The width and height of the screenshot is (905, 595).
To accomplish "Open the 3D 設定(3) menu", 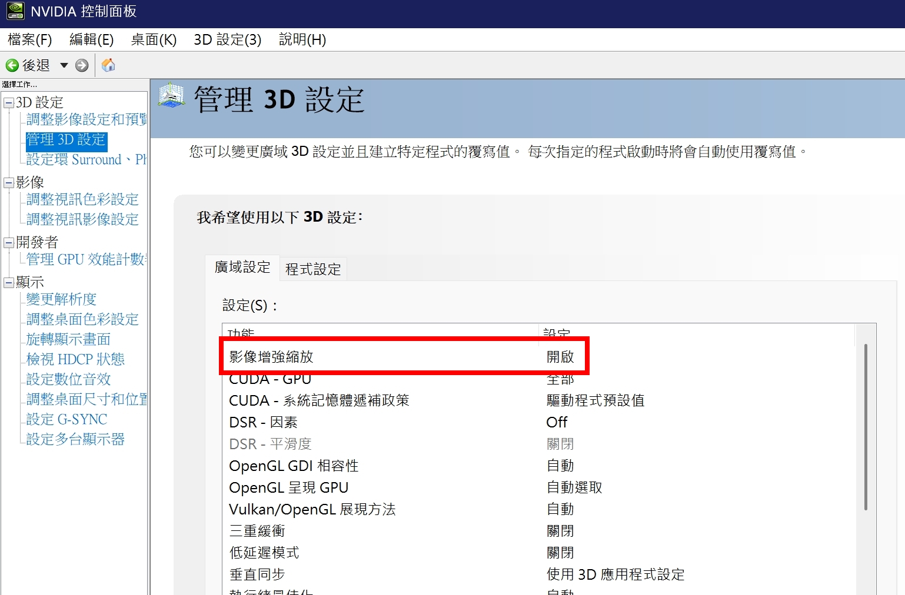I will pos(228,39).
